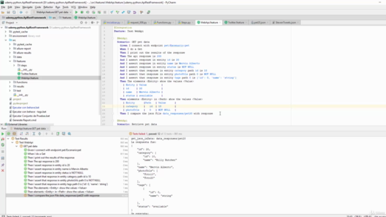Open the VCS menu
Viewport: 386px width, 217px height.
(73, 7)
